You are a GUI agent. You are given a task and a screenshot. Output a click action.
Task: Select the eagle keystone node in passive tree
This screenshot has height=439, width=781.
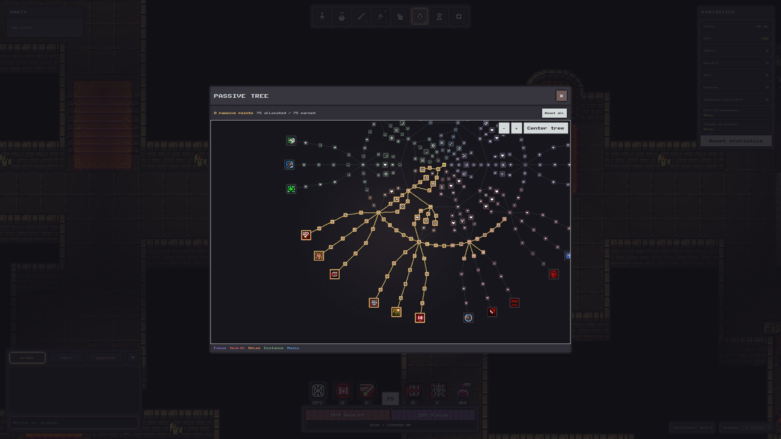[291, 141]
